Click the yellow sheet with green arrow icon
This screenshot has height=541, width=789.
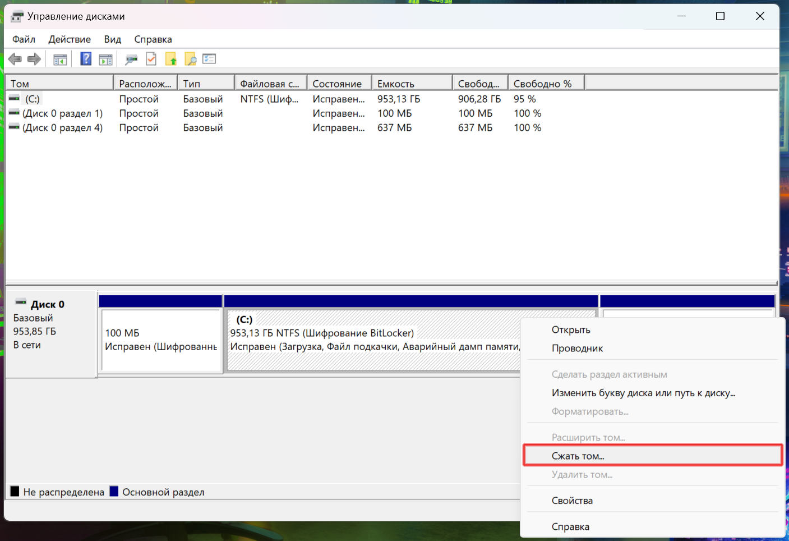171,59
